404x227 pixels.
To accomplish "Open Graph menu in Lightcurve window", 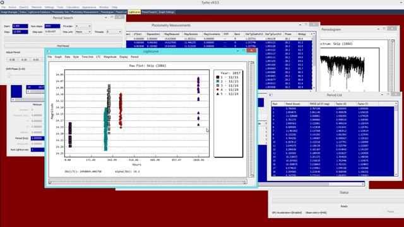I will point(58,57).
